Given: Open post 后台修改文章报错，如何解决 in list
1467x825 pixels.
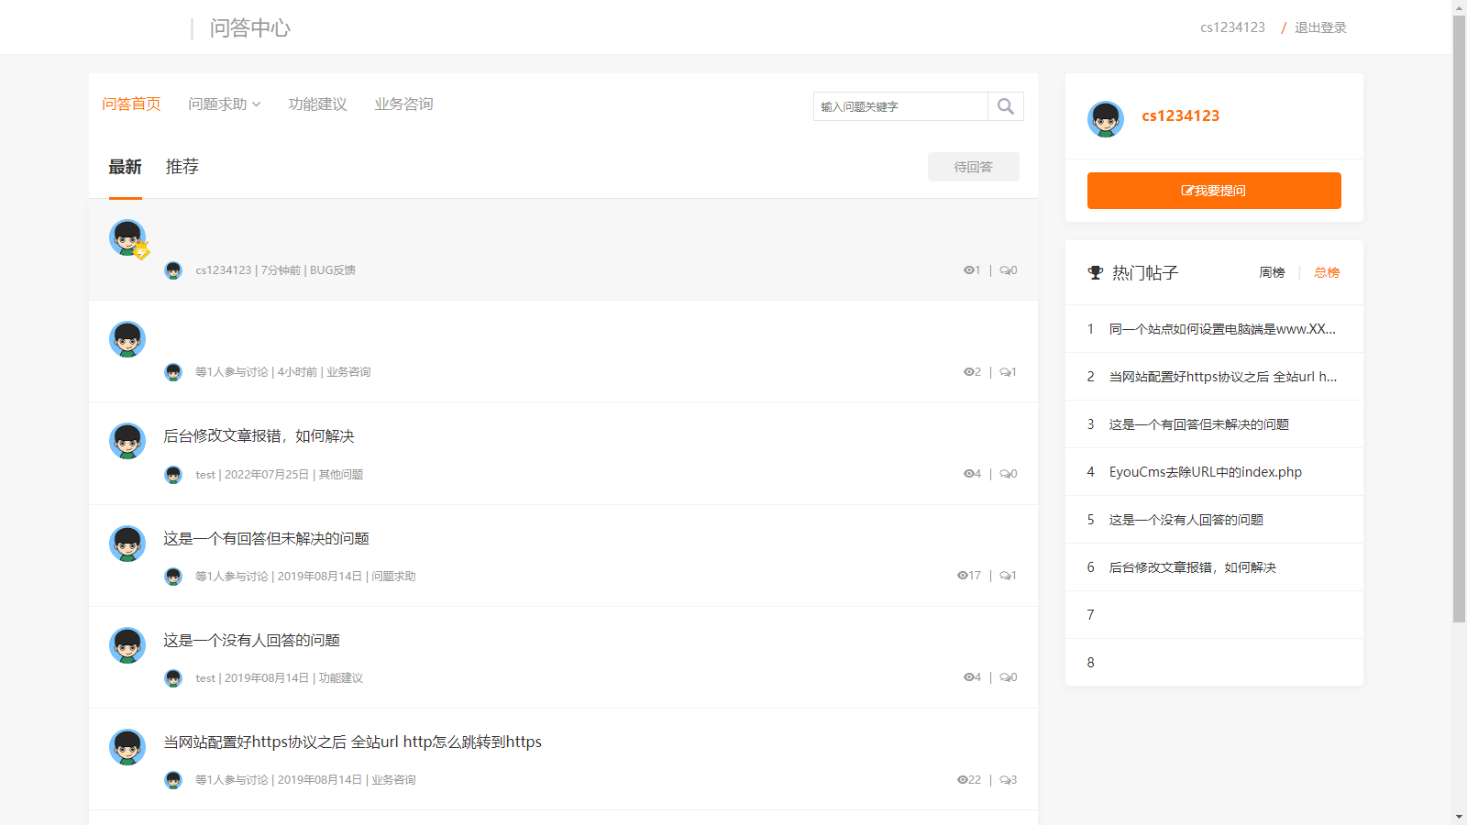Looking at the screenshot, I should (x=259, y=436).
